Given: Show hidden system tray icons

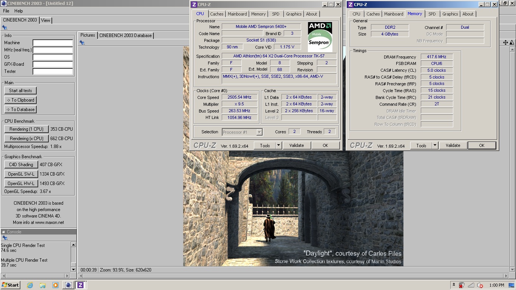Looking at the screenshot, I should [454, 285].
